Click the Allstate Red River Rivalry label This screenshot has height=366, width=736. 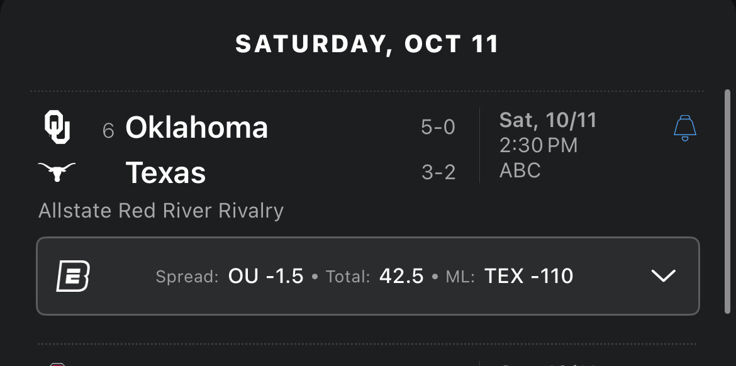[161, 211]
